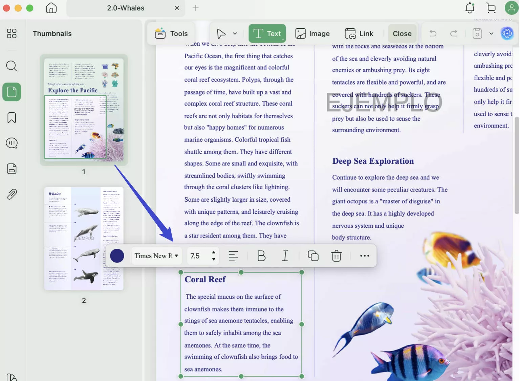Open text color swatch picker
Viewport: 520px width, 381px height.
coord(117,256)
